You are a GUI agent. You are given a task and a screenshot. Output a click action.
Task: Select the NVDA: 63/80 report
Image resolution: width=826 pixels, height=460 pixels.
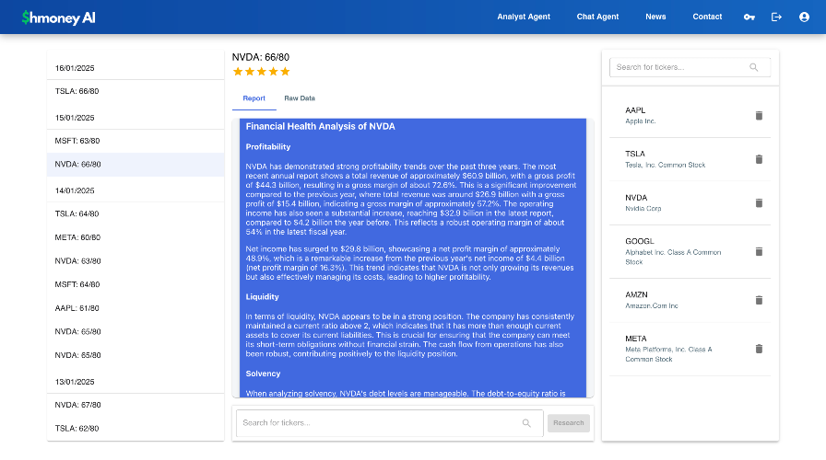136,261
